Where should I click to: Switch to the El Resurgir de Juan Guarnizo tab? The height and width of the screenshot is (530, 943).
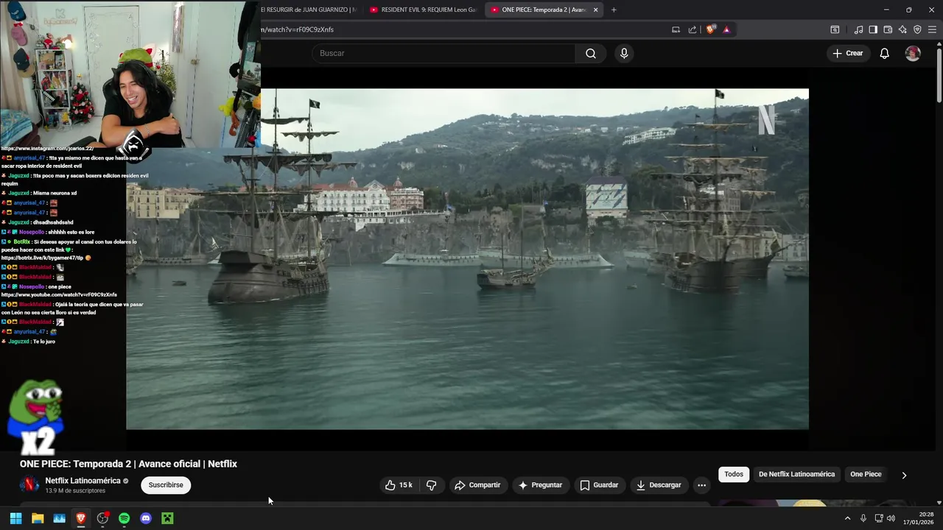point(309,10)
